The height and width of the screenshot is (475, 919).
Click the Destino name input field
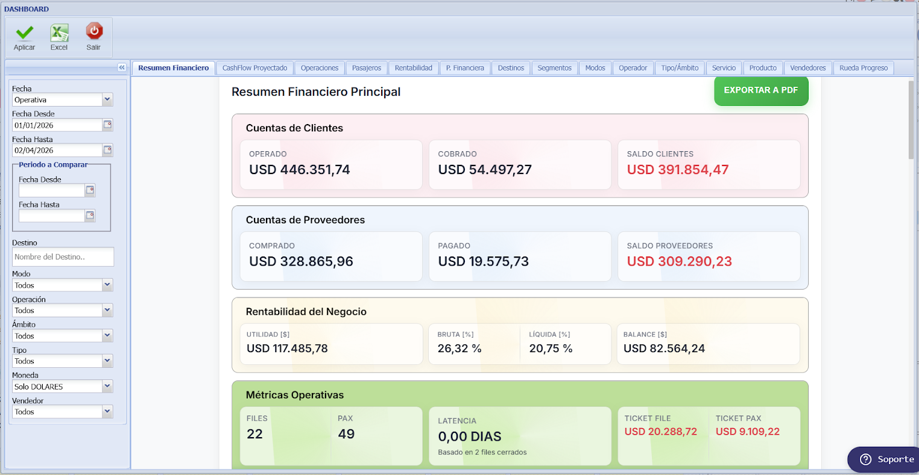(63, 256)
